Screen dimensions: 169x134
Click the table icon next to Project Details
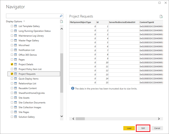tap(16, 64)
